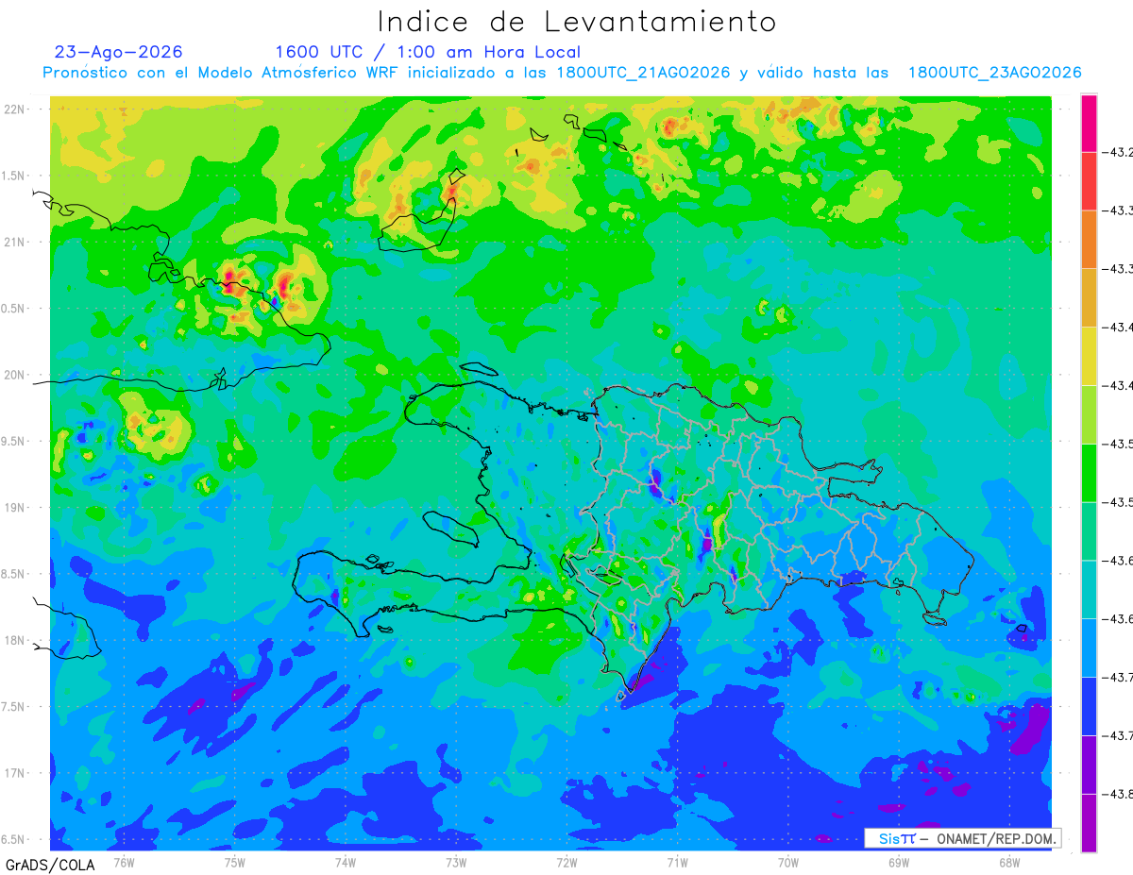Viewport: 1133px width, 875px height.
Task: Click the dark royal-blue legend swatch
Action: tap(1089, 706)
